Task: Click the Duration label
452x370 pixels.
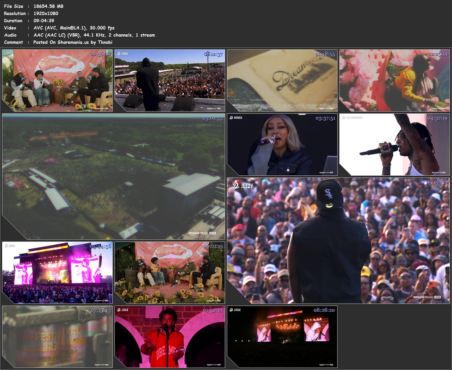Action: click(13, 20)
